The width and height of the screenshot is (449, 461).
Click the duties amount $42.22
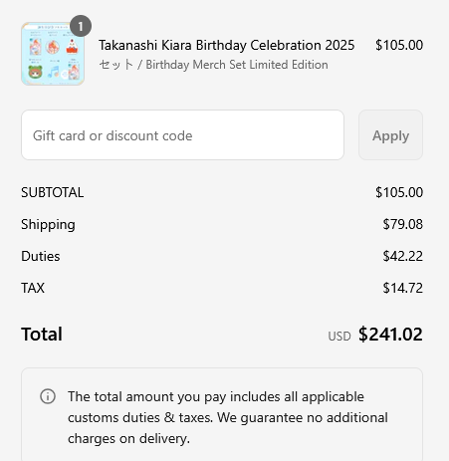[403, 256]
